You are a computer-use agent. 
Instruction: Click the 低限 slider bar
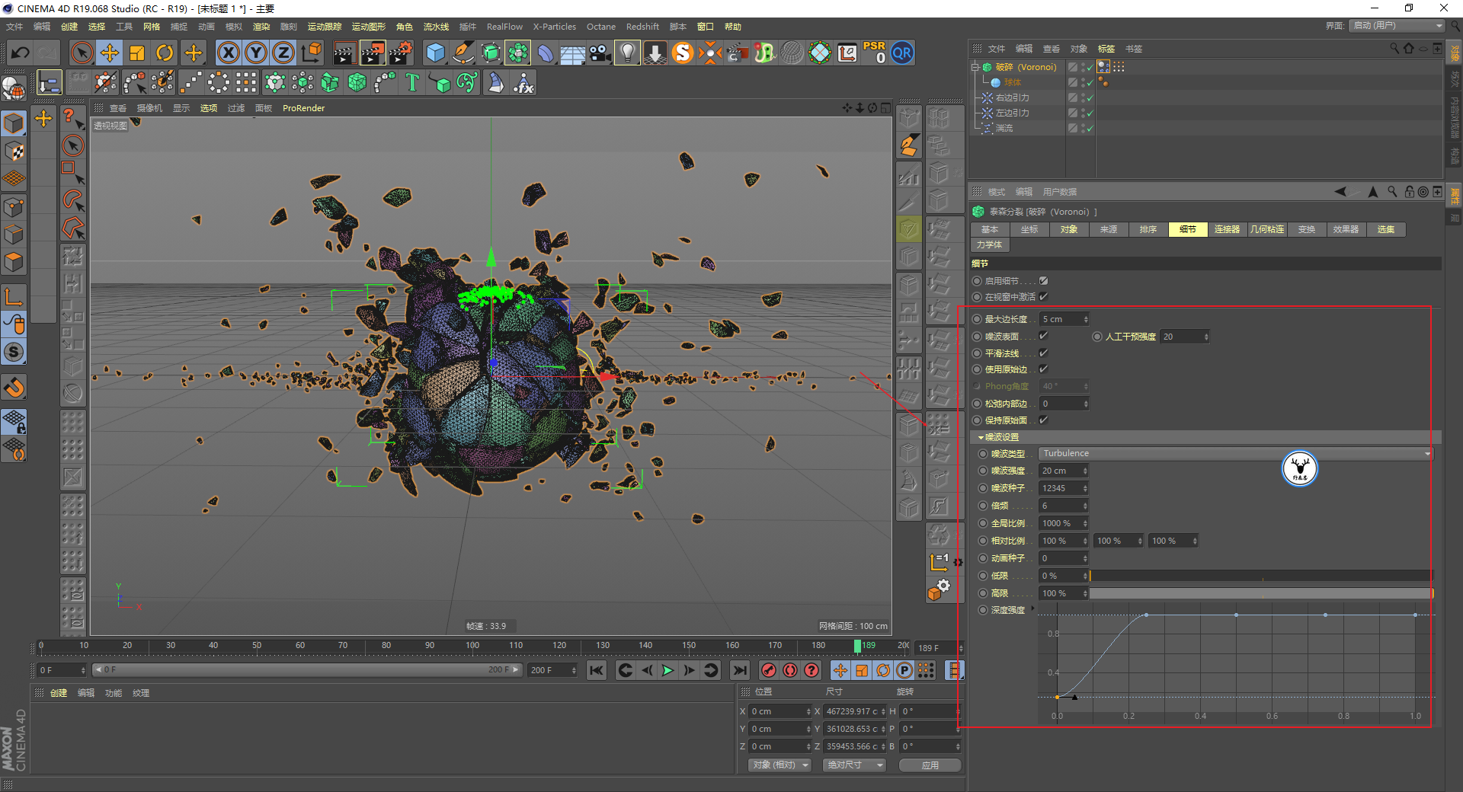click(x=1261, y=576)
